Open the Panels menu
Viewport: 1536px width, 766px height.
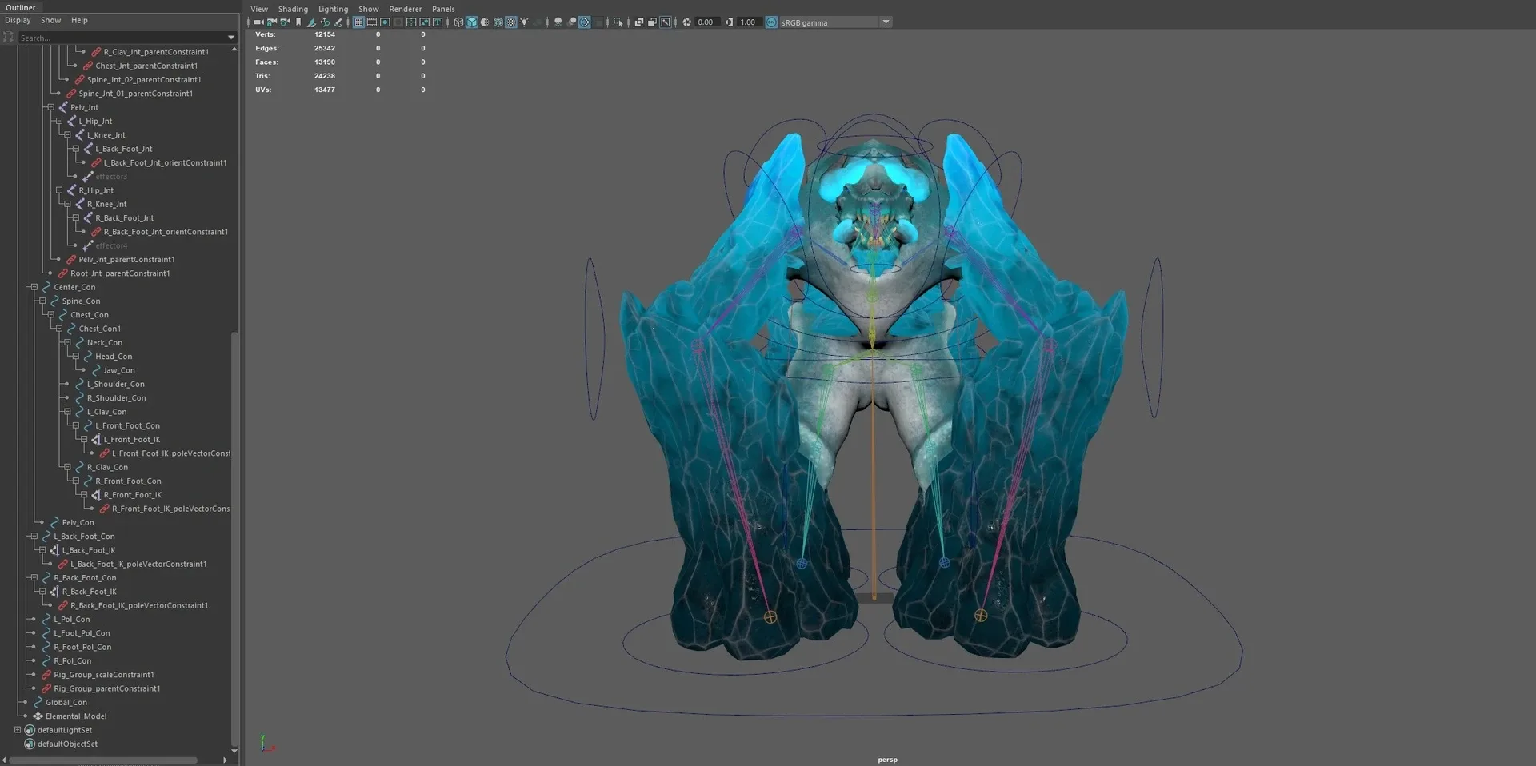point(443,8)
